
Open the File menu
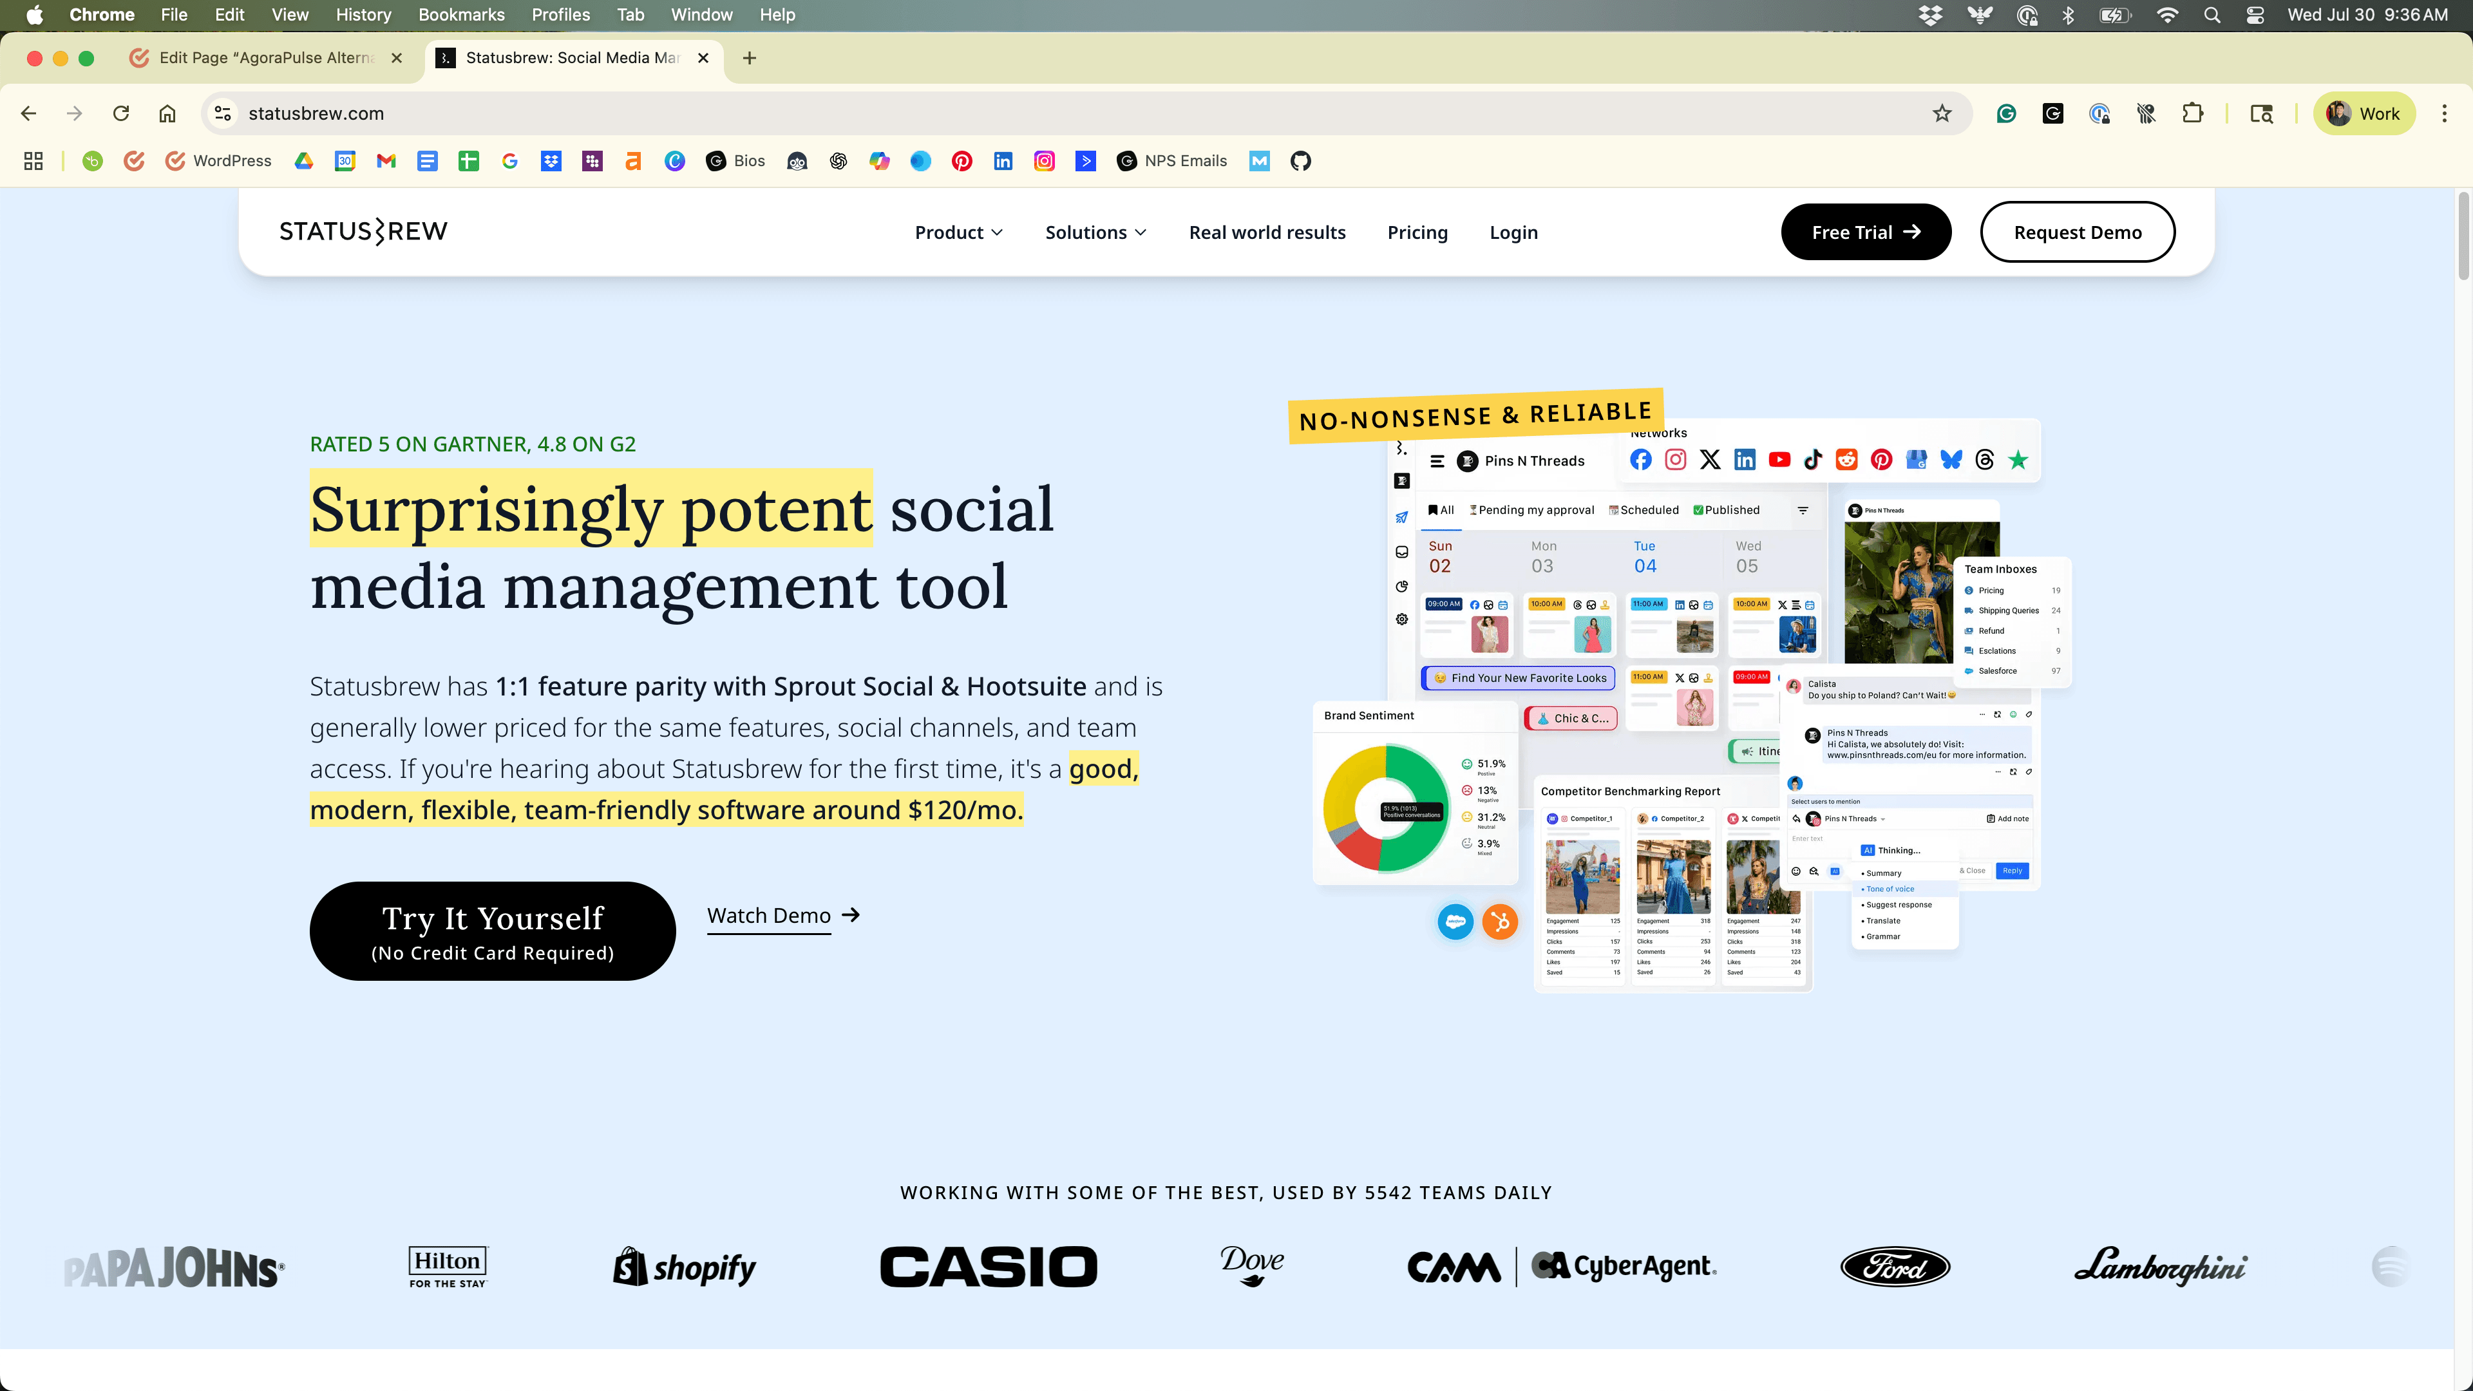pos(174,14)
